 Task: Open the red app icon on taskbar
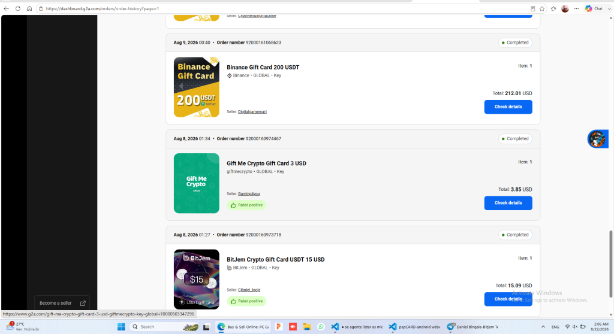coord(293,327)
